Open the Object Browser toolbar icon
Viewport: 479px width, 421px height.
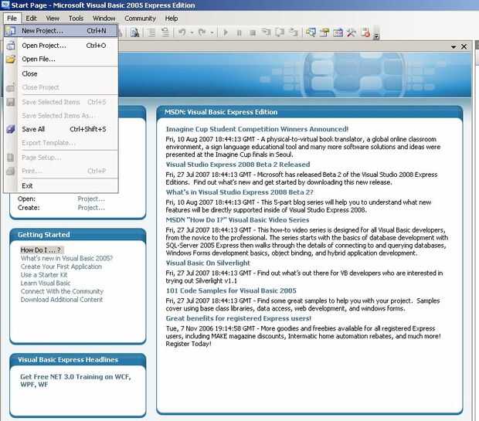click(x=338, y=32)
